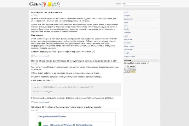The height and width of the screenshot is (126, 189).
Task: Open post "После обновления до windows 10 отсутствуют сетевые подключения"
Action: click(x=74, y=61)
